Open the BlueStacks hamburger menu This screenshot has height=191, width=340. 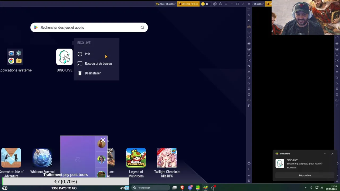pos(226,4)
